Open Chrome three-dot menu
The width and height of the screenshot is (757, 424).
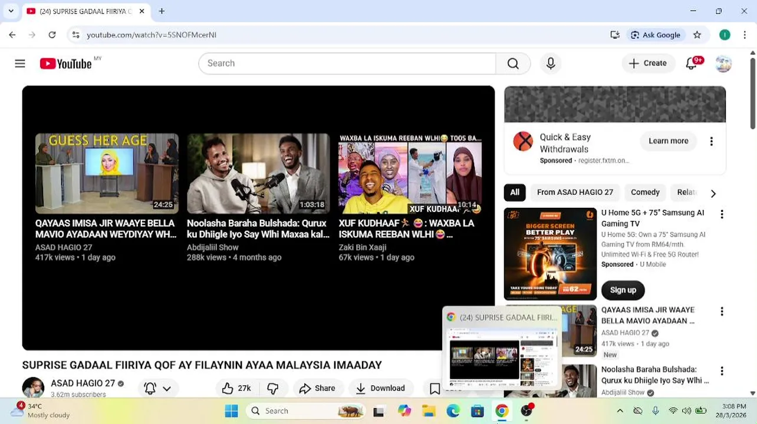point(745,35)
